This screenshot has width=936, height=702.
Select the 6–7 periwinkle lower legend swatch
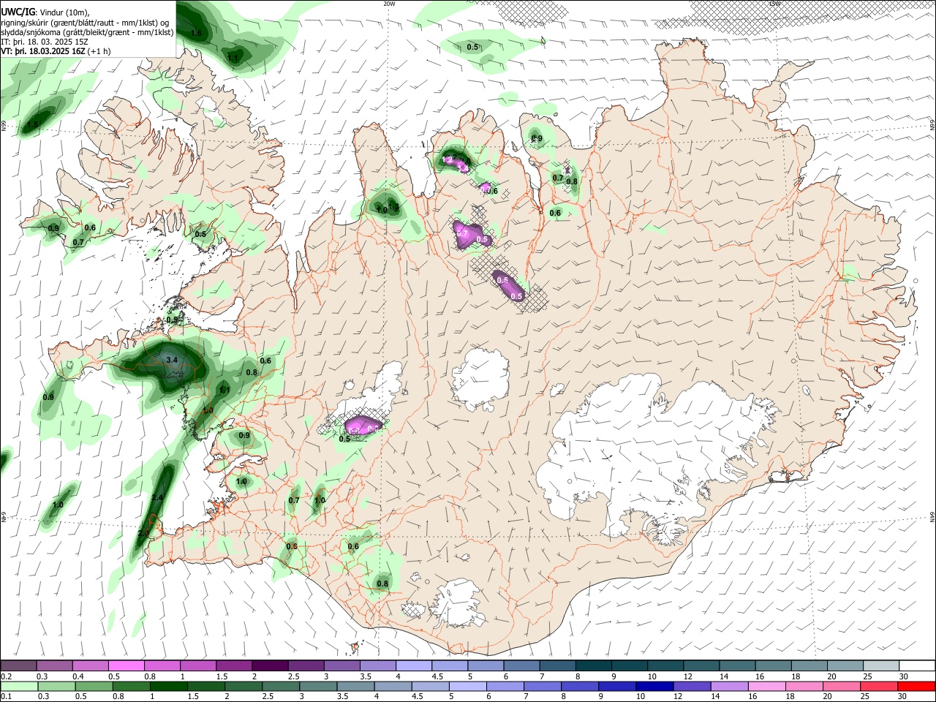[x=504, y=686]
